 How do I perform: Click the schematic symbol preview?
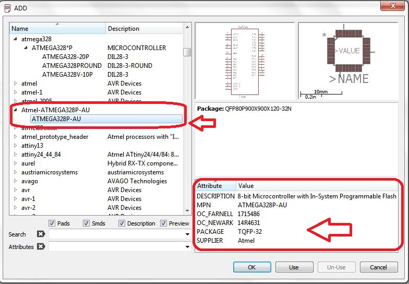[245, 61]
